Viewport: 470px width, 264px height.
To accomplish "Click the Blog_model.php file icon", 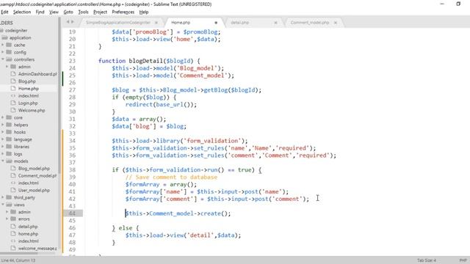I will (x=13, y=168).
